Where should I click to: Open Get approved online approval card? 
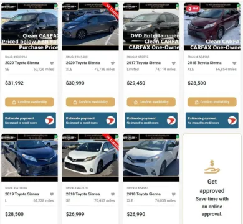coord(212,179)
